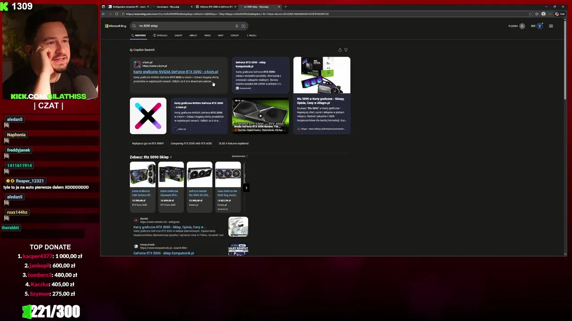The height and width of the screenshot is (321, 572).
Task: Reload the page with the refresh icon
Action: [117, 14]
